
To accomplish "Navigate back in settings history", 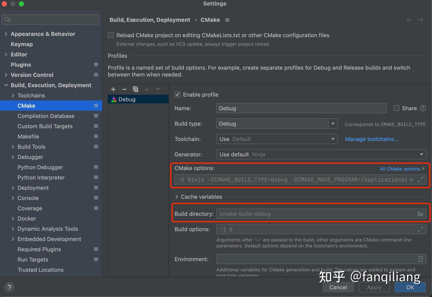I will [409, 20].
